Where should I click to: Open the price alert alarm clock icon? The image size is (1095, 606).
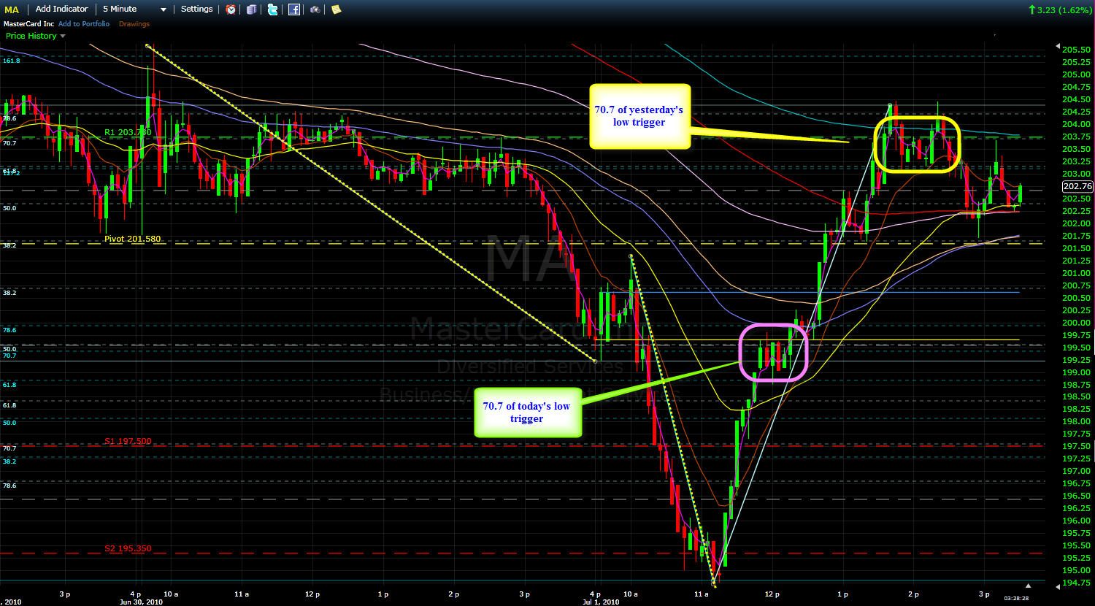pyautogui.click(x=231, y=9)
